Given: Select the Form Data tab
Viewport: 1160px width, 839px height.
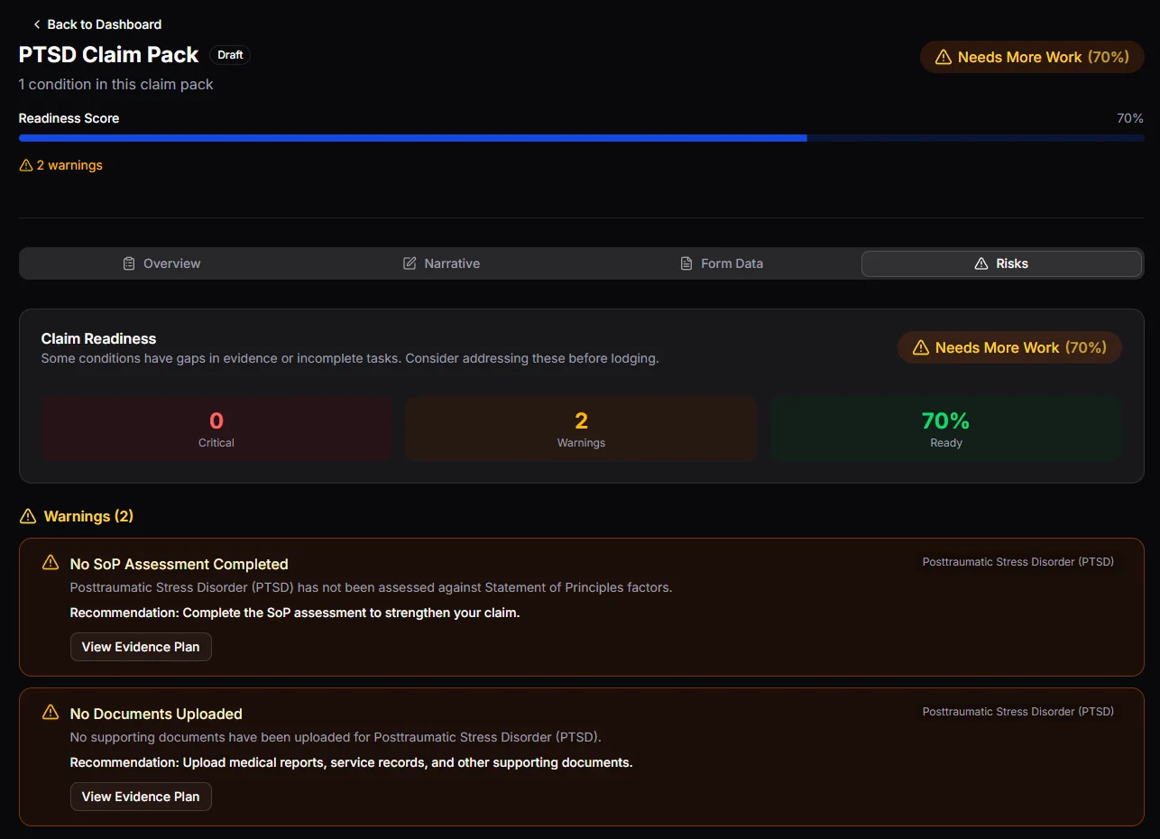Looking at the screenshot, I should coord(721,263).
